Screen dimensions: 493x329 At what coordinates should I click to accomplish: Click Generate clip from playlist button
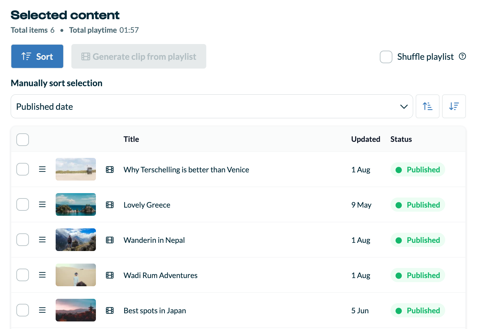tap(139, 56)
